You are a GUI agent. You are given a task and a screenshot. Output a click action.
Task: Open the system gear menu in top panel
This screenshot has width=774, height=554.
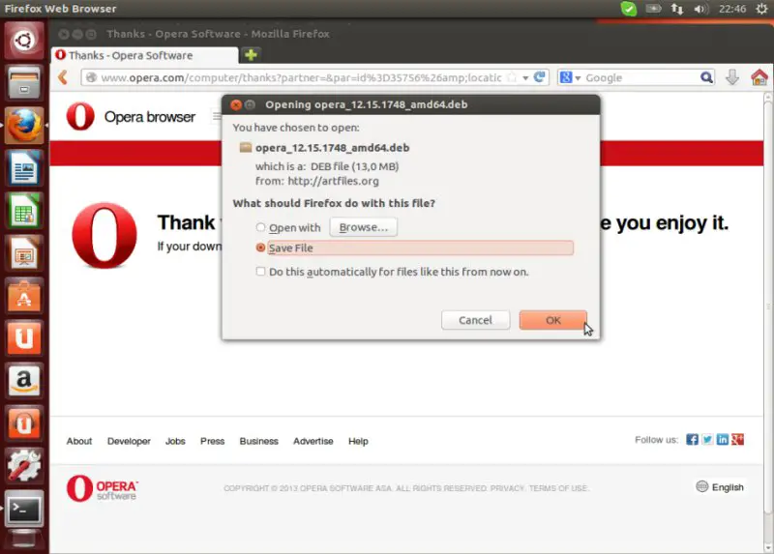pos(761,9)
